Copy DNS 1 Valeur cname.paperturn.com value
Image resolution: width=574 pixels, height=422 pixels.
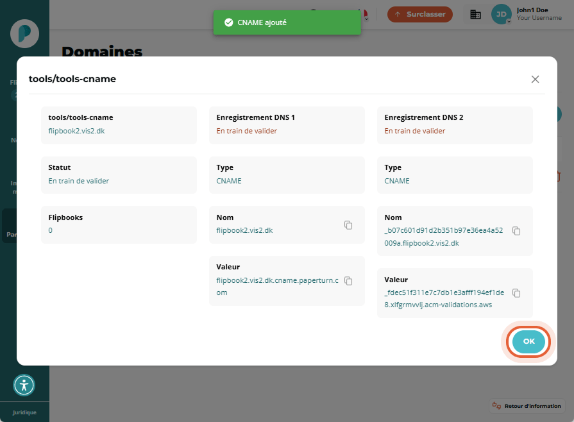point(348,281)
